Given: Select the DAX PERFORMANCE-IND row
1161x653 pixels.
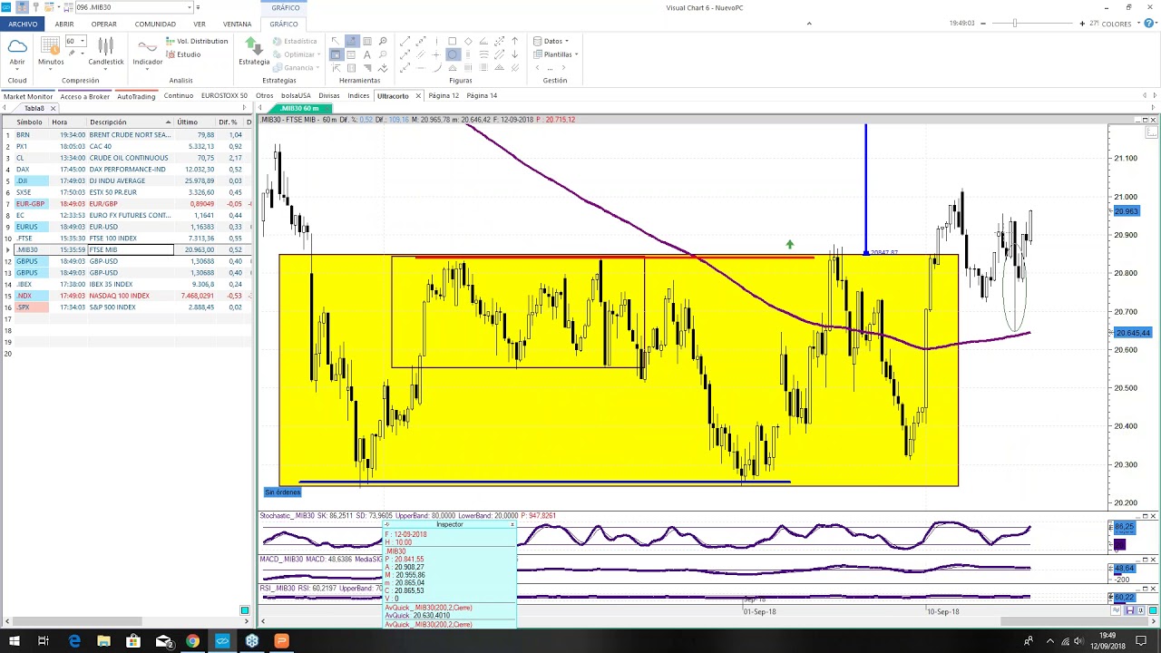Looking at the screenshot, I should [127, 169].
